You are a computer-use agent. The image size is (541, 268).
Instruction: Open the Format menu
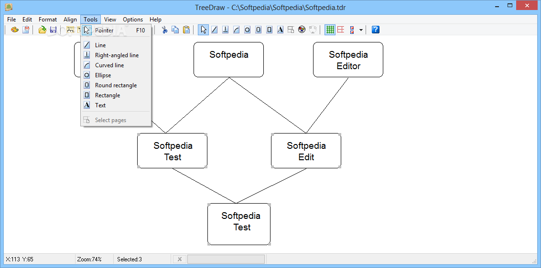point(48,19)
